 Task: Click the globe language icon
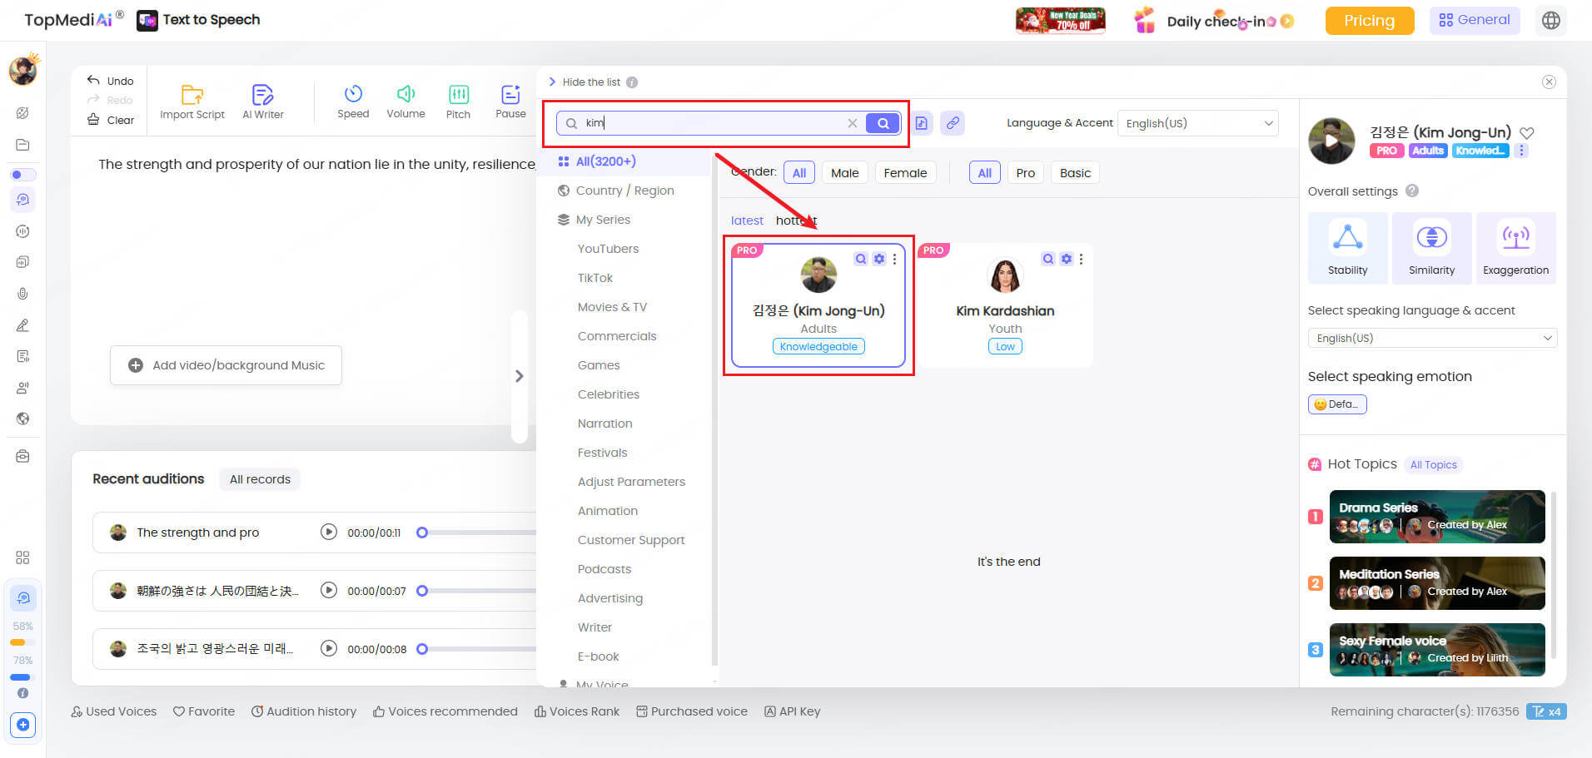tap(1550, 21)
